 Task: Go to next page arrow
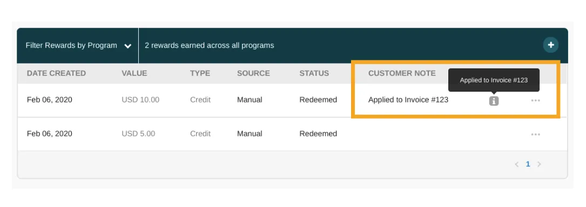[539, 164]
